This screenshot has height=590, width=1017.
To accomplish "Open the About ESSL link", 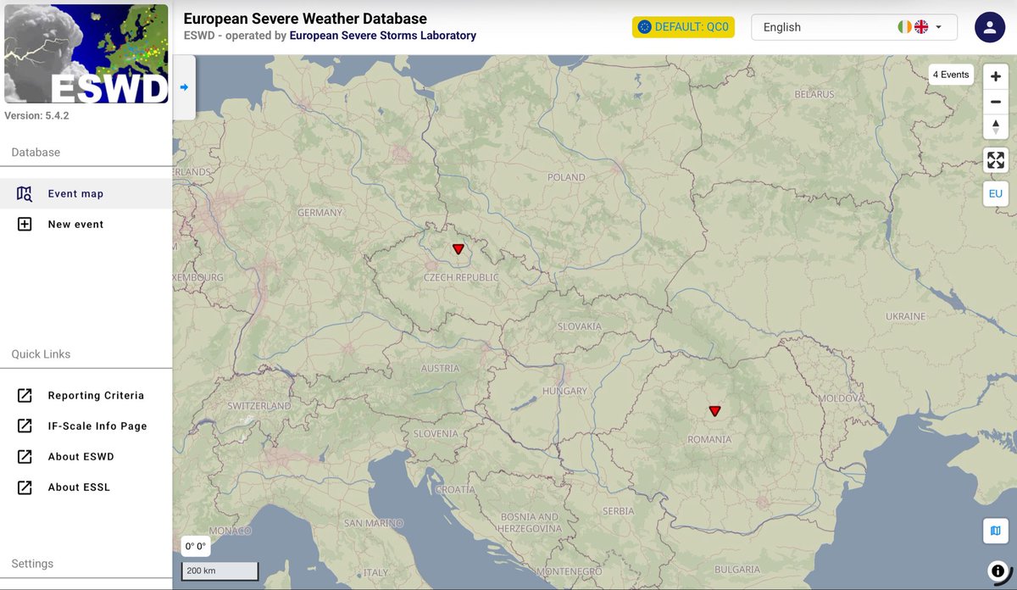I will pos(86,487).
